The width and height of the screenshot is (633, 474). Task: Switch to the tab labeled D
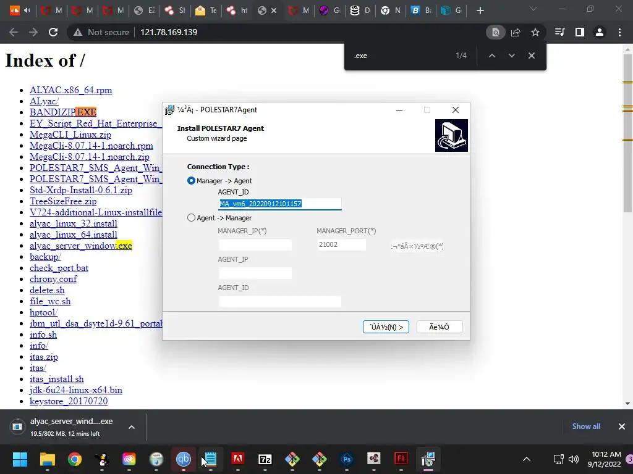360,10
